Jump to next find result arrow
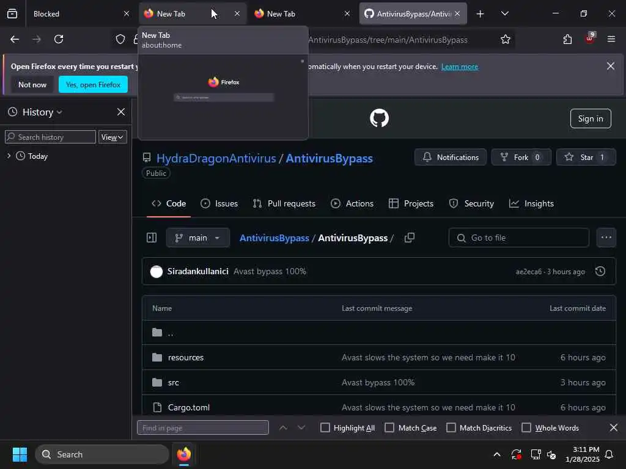This screenshot has width=626, height=469. (301, 427)
